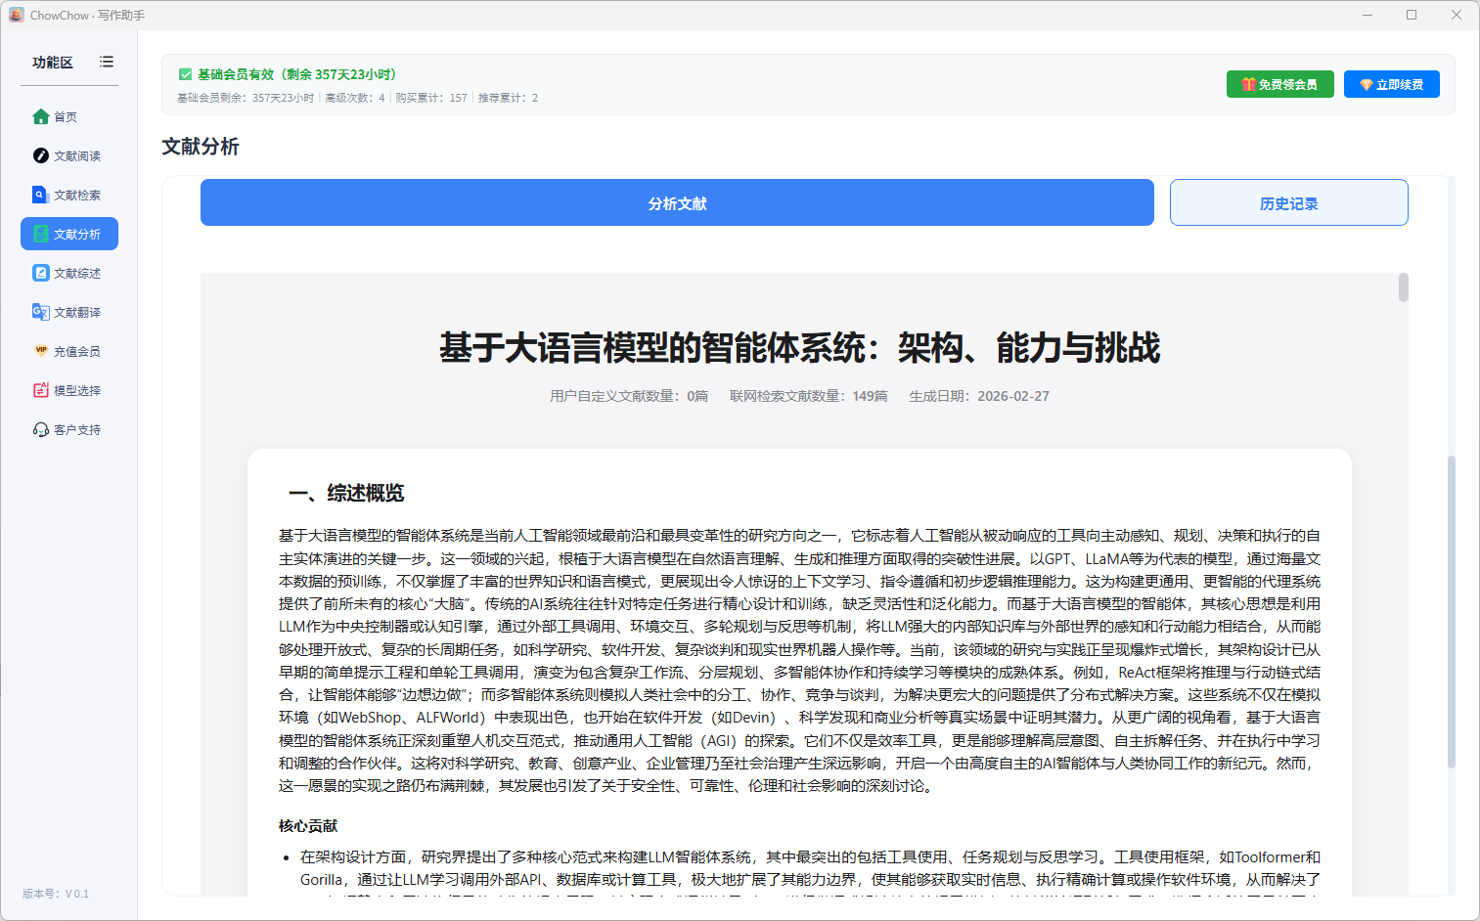Select the 文献阅读 reading tool icon
1480x921 pixels.
[39, 155]
